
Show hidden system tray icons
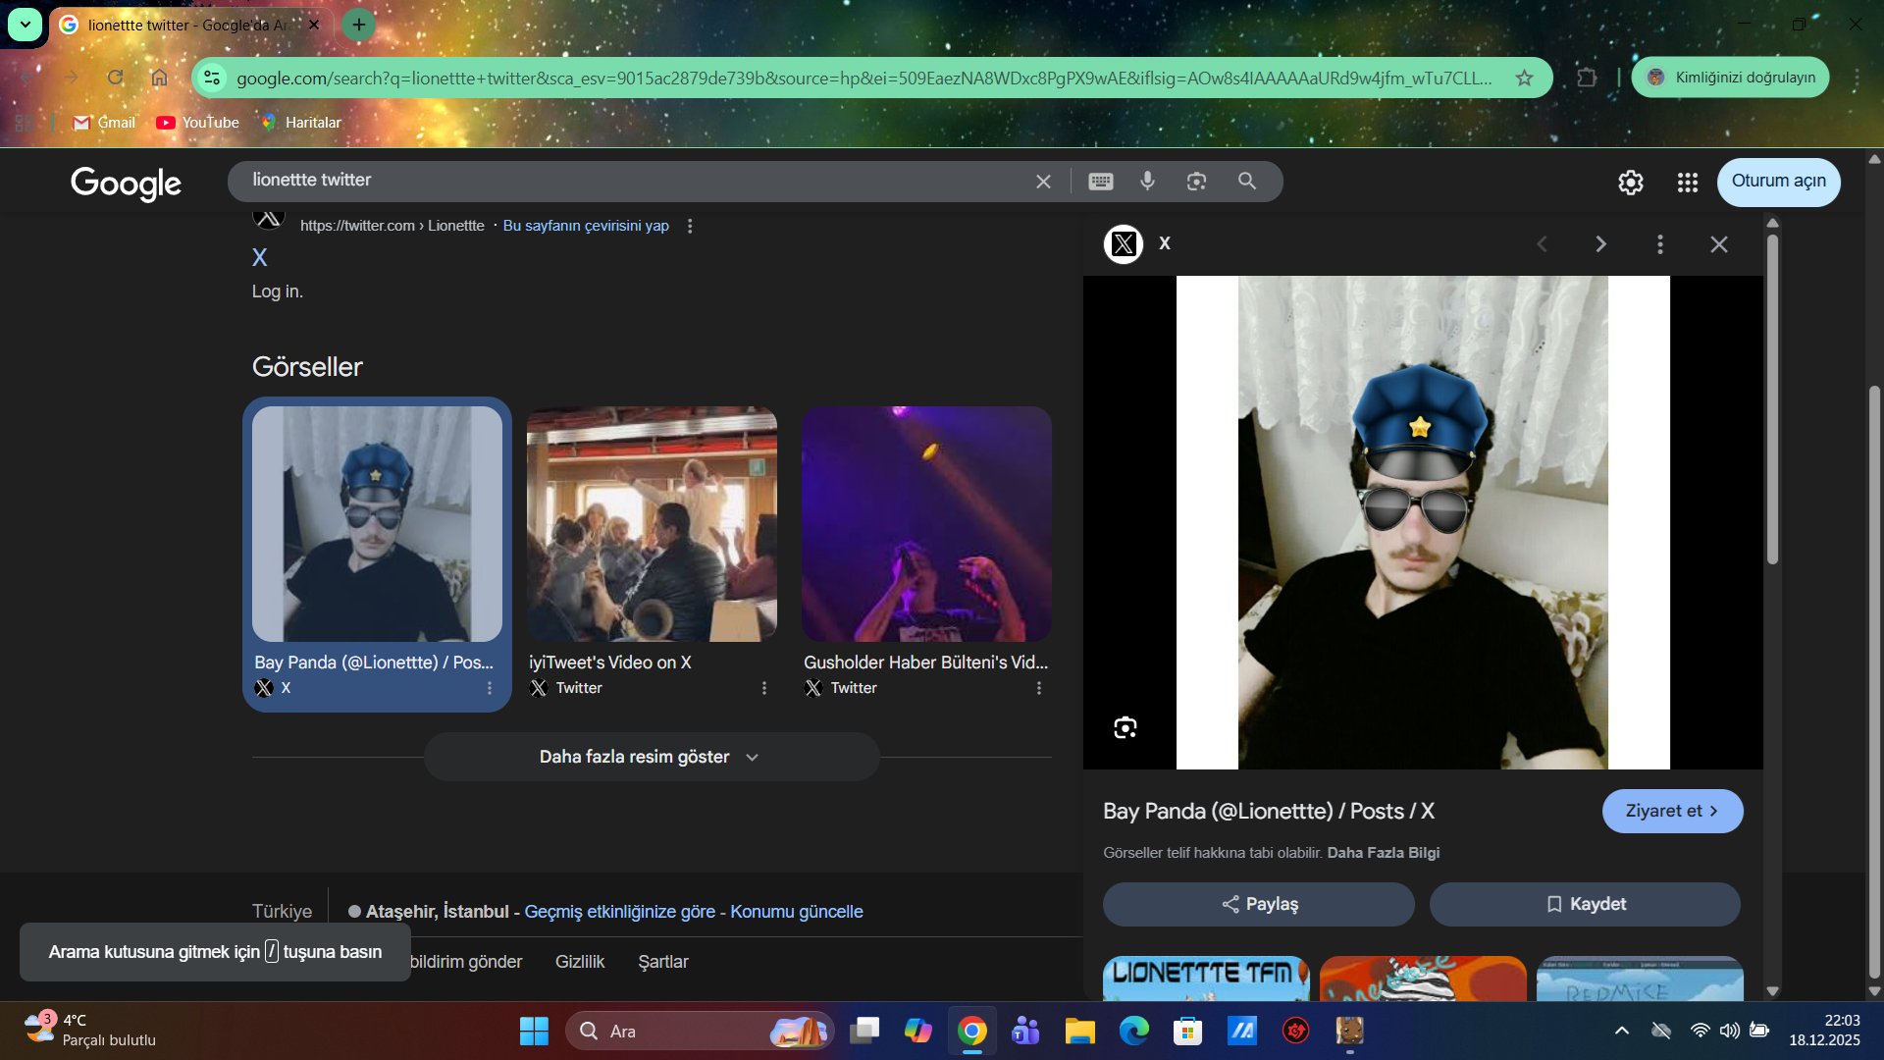[x=1622, y=1031]
